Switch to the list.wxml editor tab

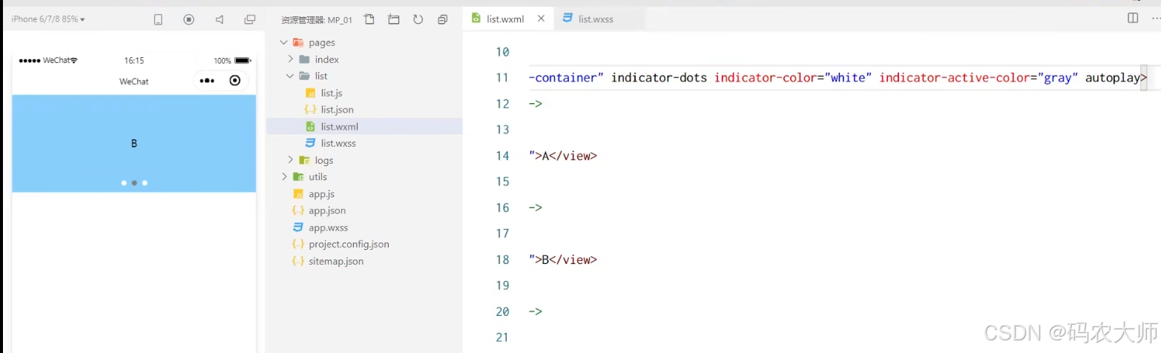click(505, 19)
